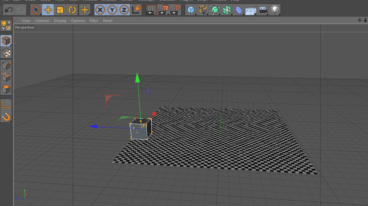This screenshot has width=368, height=206.
Task: Toggle Enable Snap magnet icon
Action: coord(6,117)
